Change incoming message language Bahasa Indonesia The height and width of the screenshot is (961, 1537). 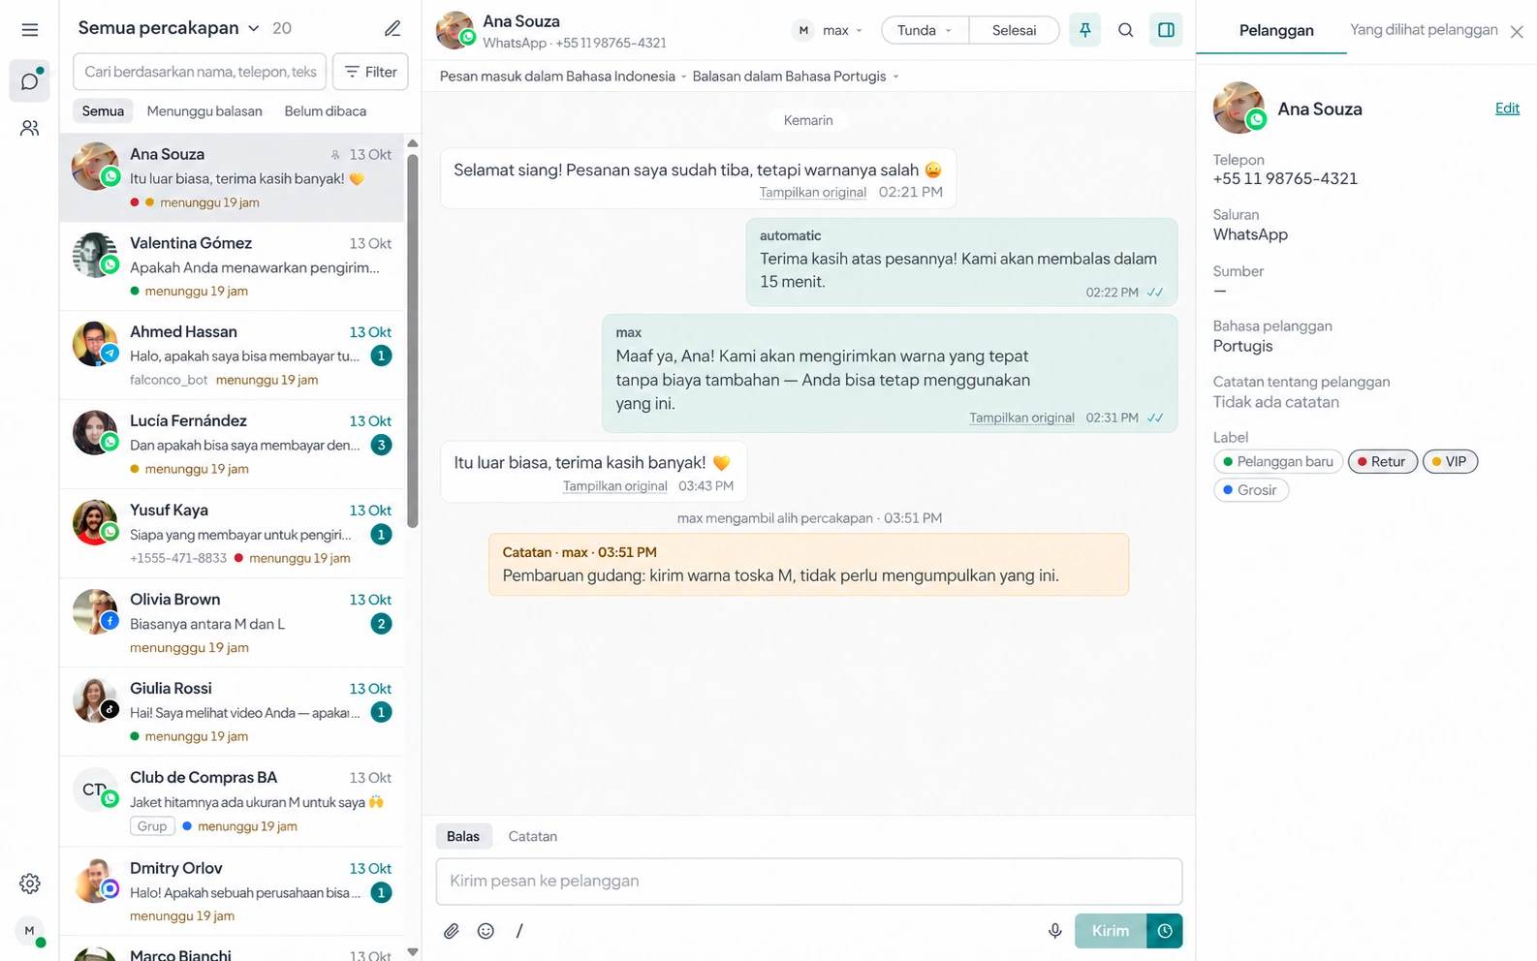563,77
